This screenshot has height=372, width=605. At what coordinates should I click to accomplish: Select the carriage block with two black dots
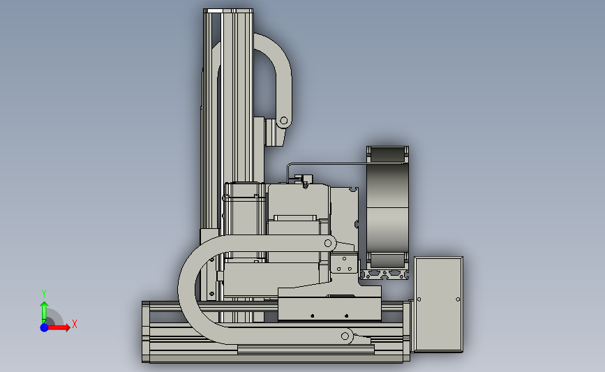[x=329, y=308]
